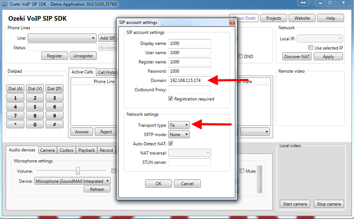The height and width of the screenshot is (219, 354).
Task: Click the User name field
Action: click(190, 52)
